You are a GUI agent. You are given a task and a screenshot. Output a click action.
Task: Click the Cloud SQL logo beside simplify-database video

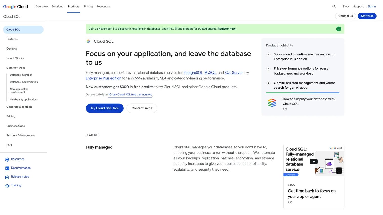[x=272, y=103]
